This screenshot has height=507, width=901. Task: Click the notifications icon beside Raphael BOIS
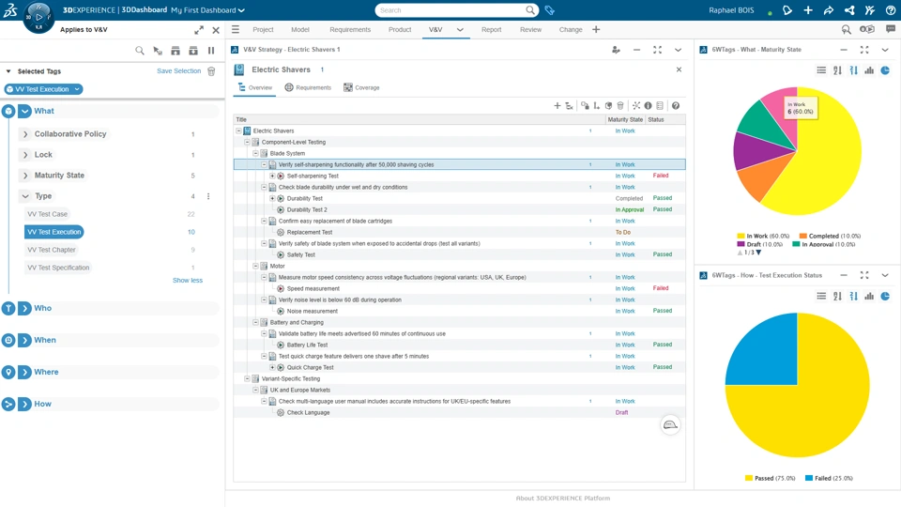tap(787, 9)
